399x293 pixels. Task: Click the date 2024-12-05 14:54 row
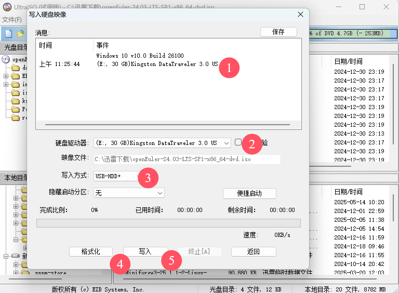point(359,229)
